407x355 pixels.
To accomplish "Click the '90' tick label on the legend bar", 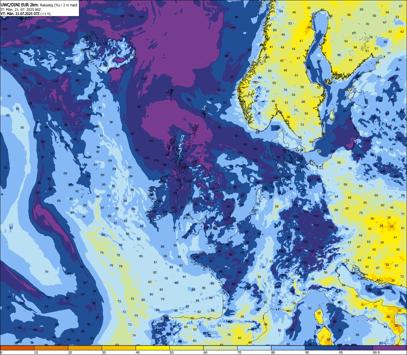I will click(x=307, y=352).
